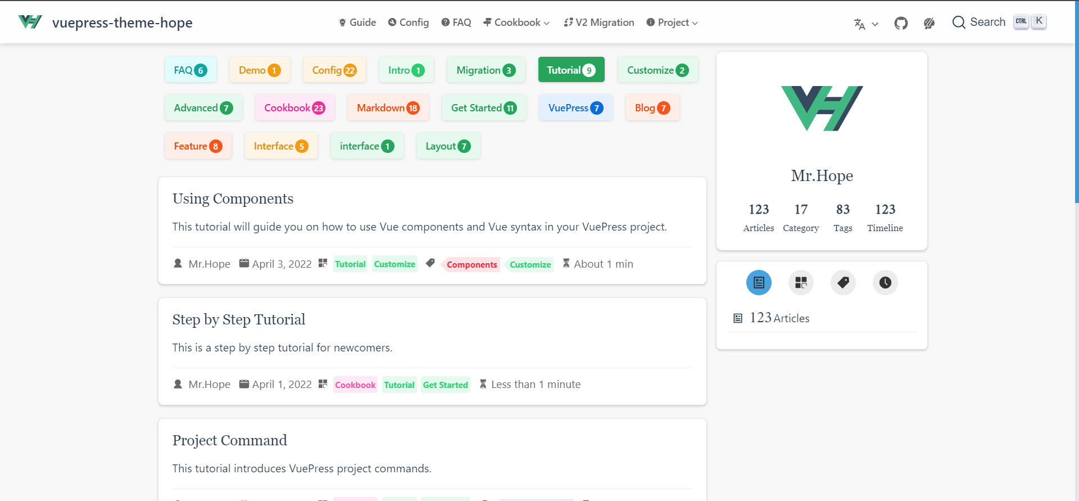Image resolution: width=1079 pixels, height=501 pixels.
Task: Click Tutorial category under Step by Step Tutorial
Action: tap(399, 385)
